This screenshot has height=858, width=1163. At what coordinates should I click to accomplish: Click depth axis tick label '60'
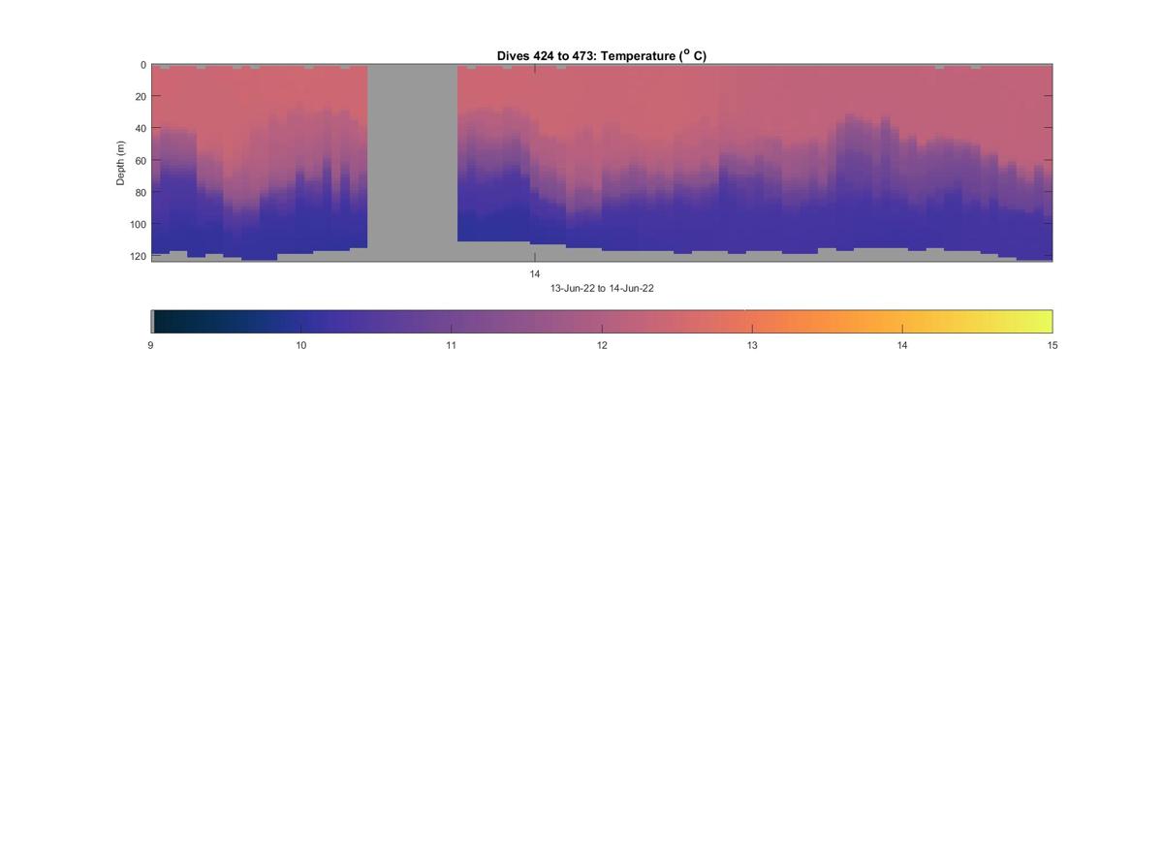pos(141,161)
